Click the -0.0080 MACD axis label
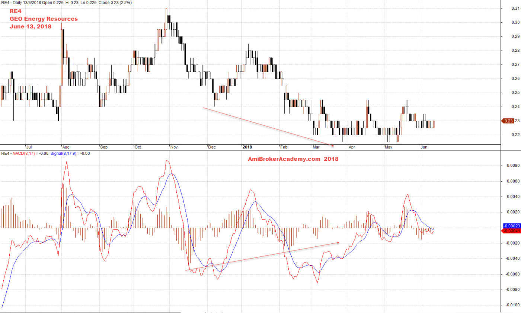 pyautogui.click(x=512, y=290)
